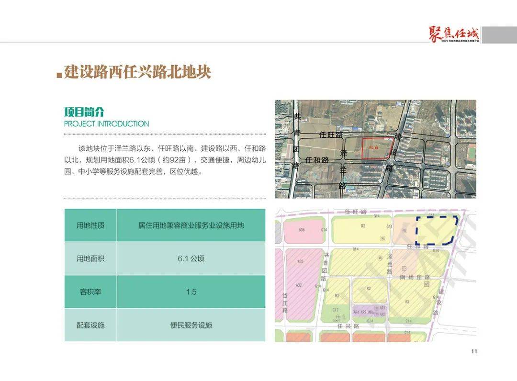This screenshot has height=381, width=517.
Task: Click the 1.5 plot ratio value
Action: 191,291
